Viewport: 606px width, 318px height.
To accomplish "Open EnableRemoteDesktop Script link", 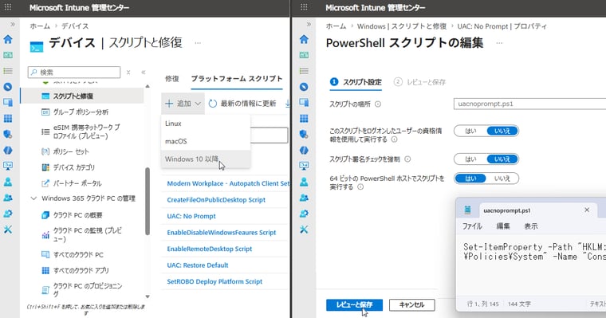I will click(210, 249).
